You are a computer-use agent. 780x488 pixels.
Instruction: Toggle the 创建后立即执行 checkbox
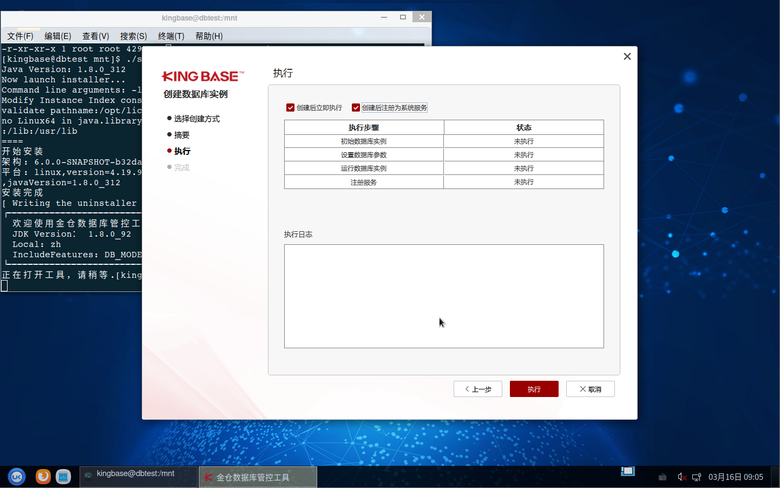(x=290, y=108)
